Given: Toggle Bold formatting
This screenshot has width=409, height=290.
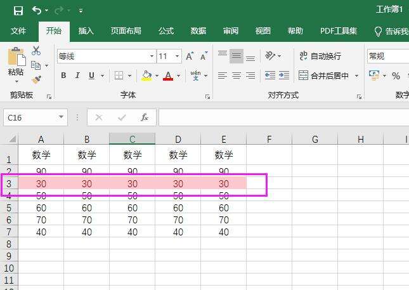Looking at the screenshot, I should [63, 76].
